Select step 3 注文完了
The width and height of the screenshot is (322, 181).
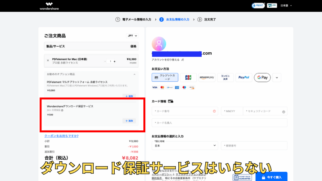(206, 19)
